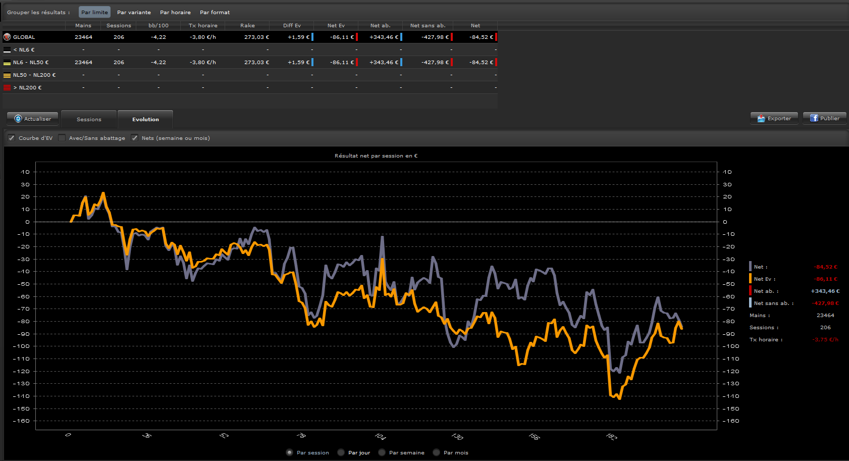Click GLOBAL Diff Ev value +1,59 €

coord(298,37)
